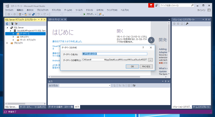Click the Go to Previous Message icon in Output
The height and width of the screenshot is (117, 215).
pyautogui.click(x=120, y=85)
